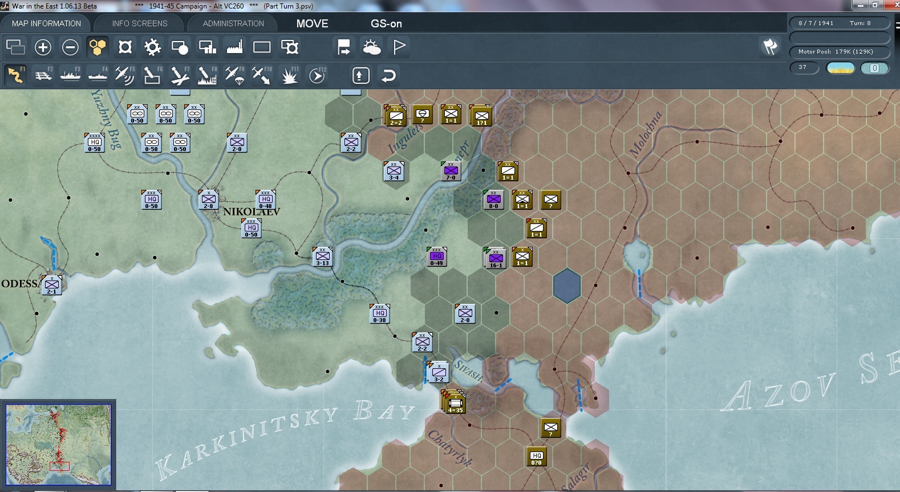Click the 0 counter pill

[874, 68]
